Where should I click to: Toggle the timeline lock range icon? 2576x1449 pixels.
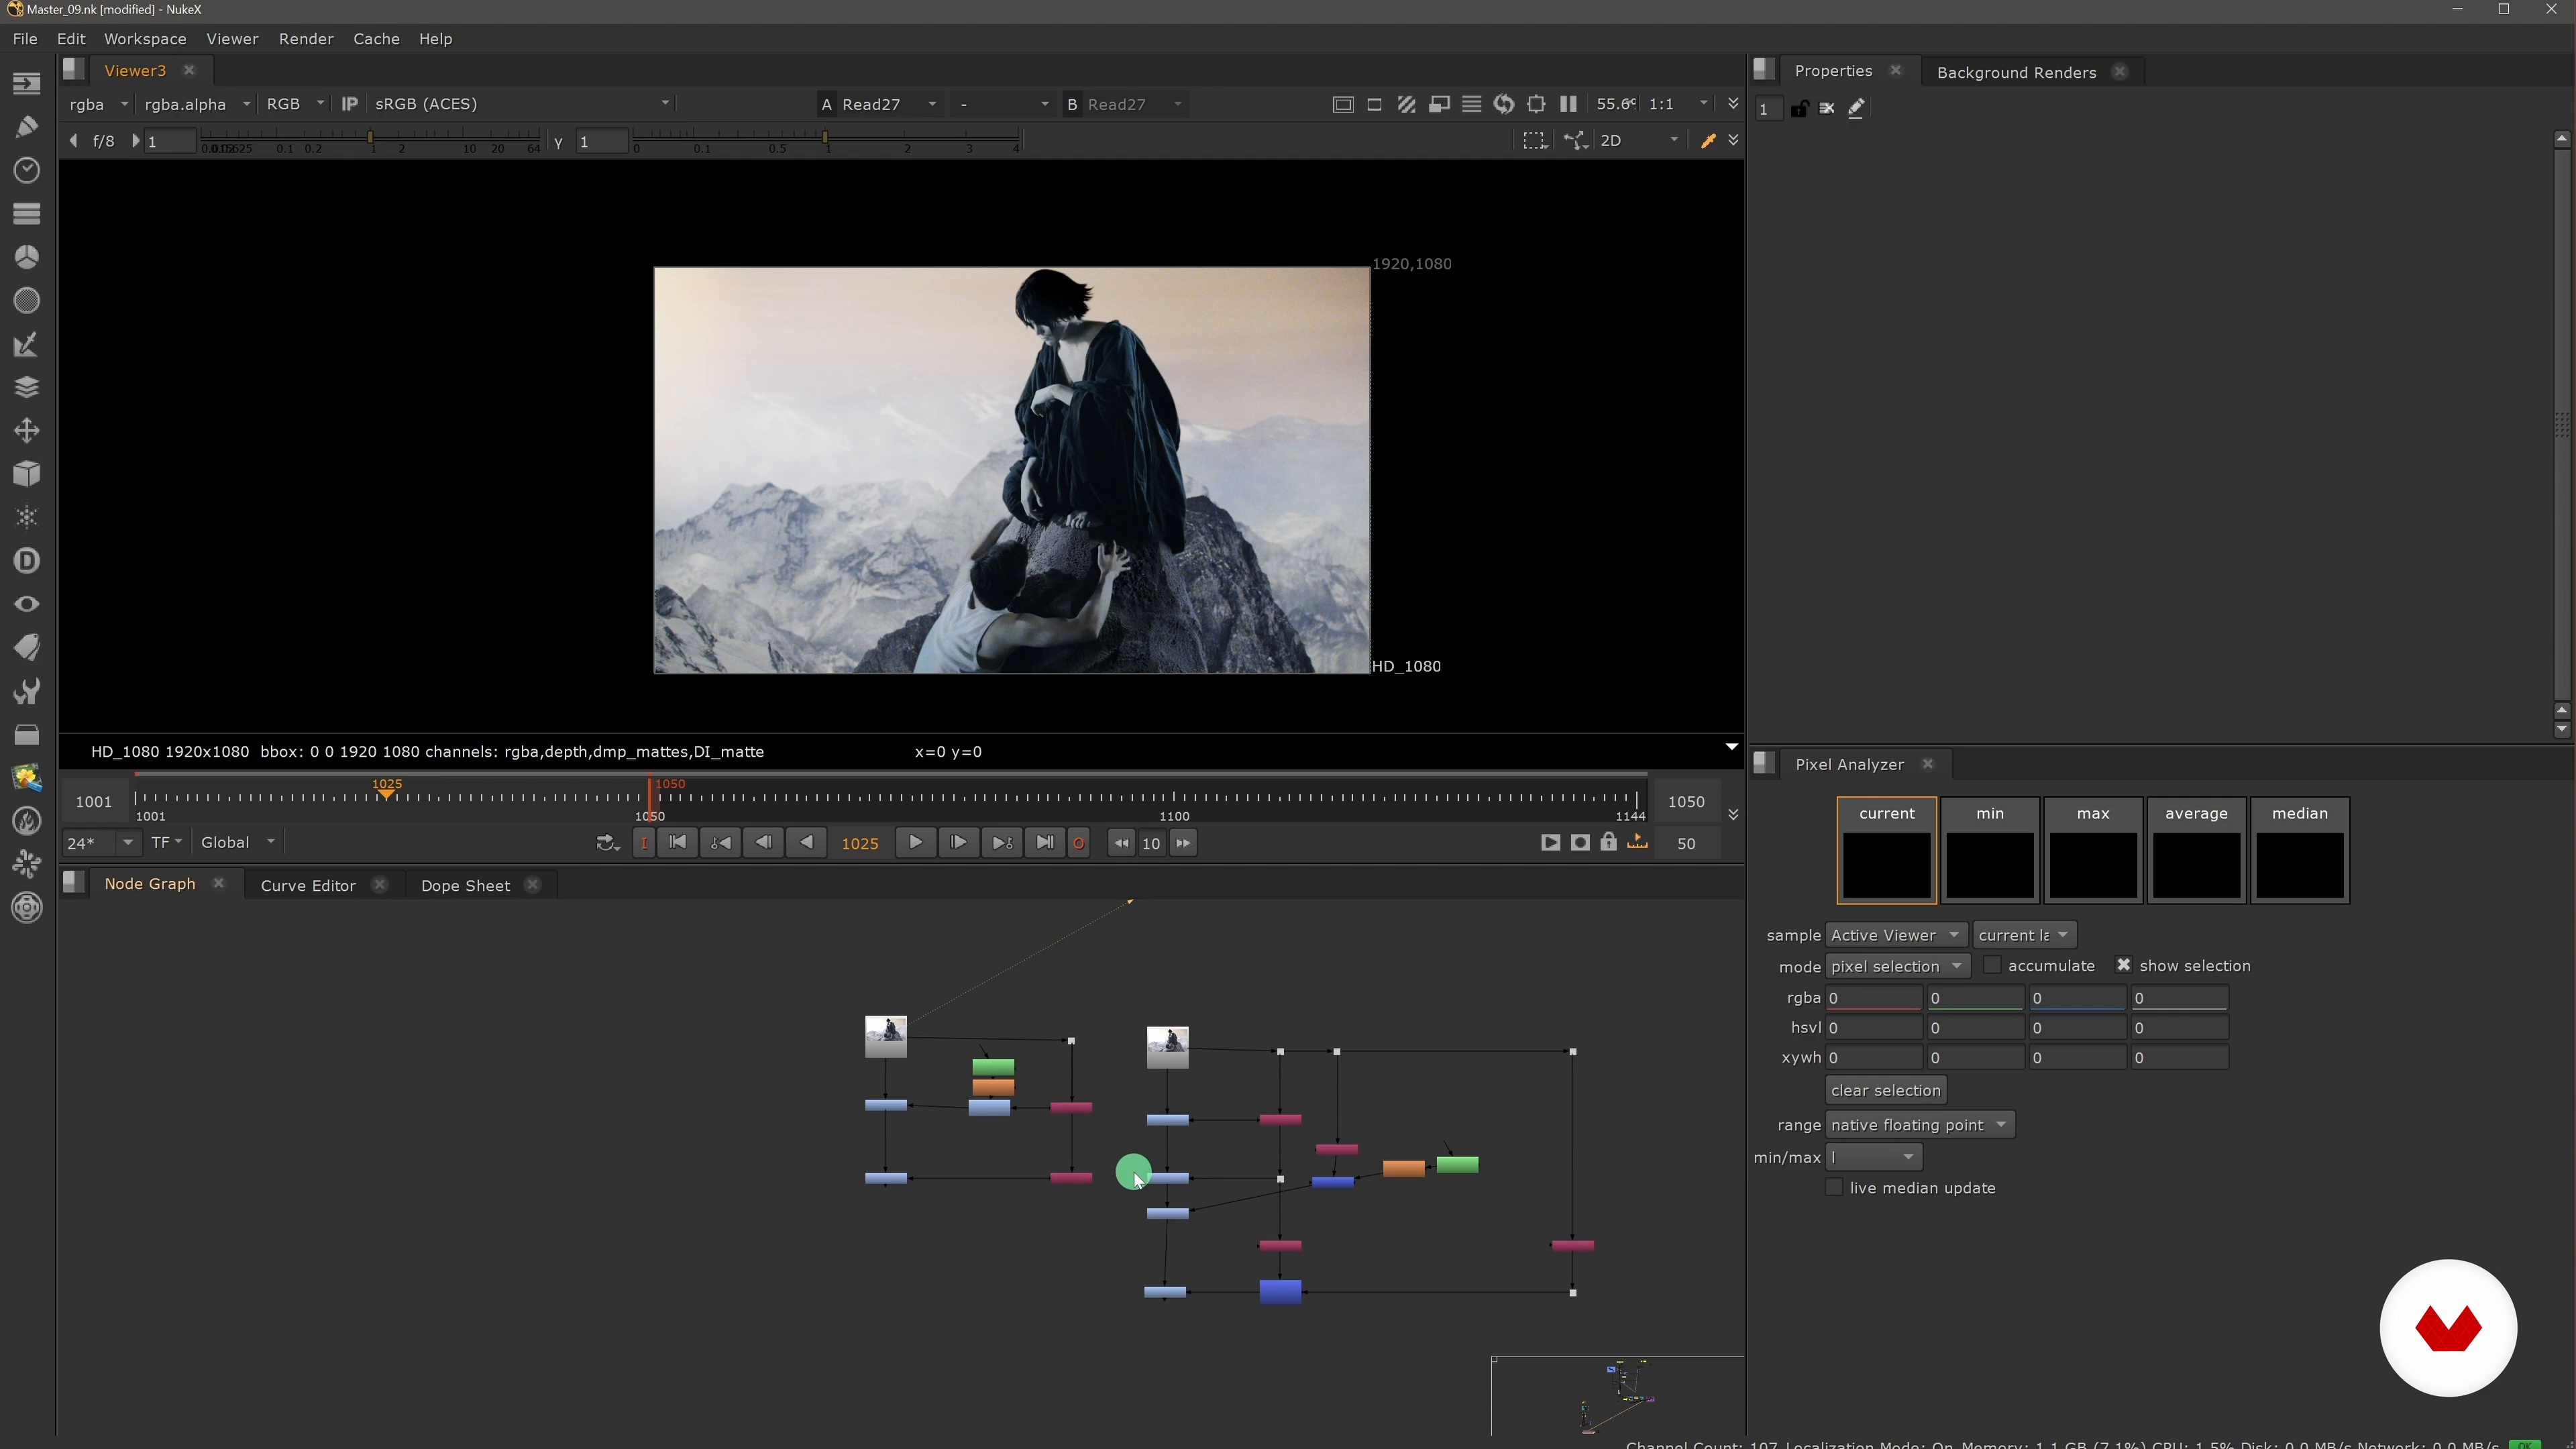tap(1608, 842)
